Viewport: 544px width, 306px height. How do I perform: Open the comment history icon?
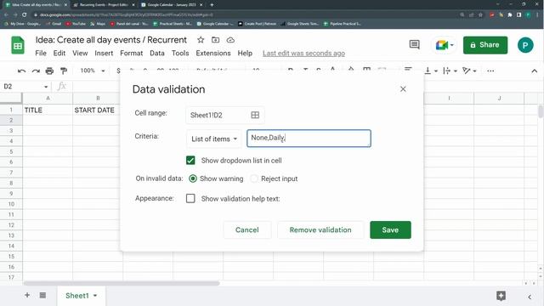point(414,45)
